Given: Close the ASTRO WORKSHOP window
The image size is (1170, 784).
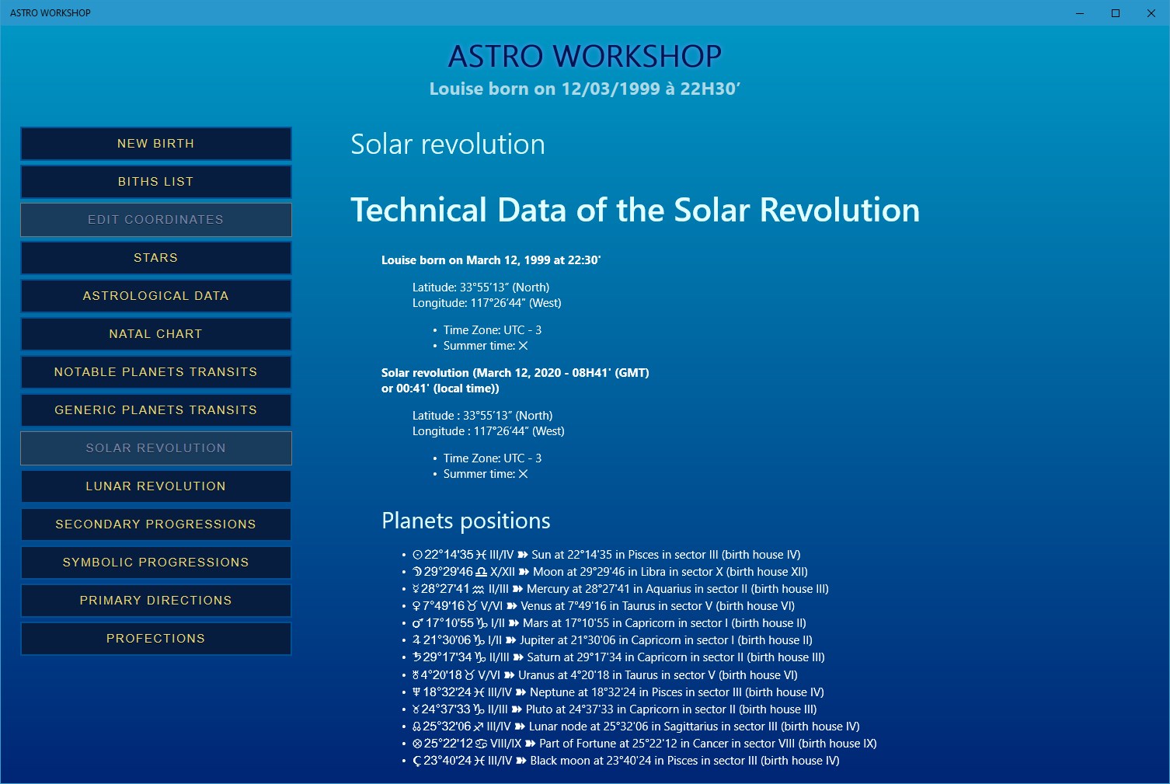Looking at the screenshot, I should click(x=1151, y=13).
